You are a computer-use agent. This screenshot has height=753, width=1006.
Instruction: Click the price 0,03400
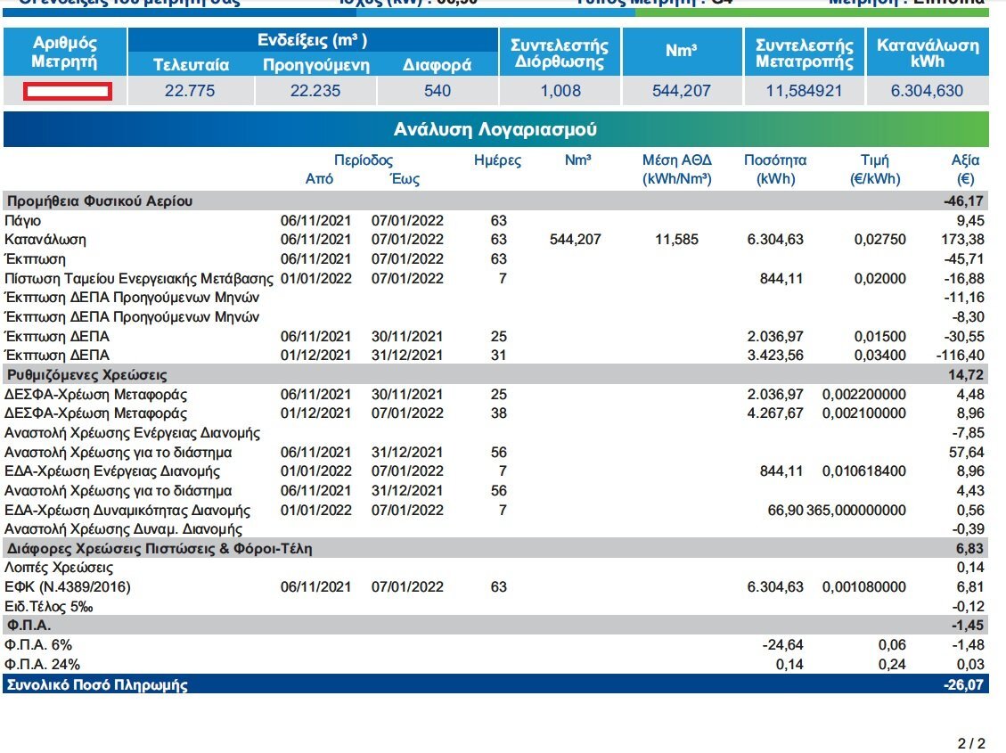[x=879, y=356]
